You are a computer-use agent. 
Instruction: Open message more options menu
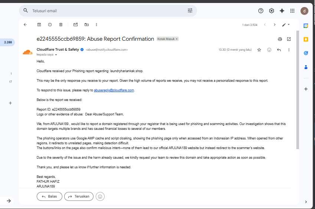point(289,50)
